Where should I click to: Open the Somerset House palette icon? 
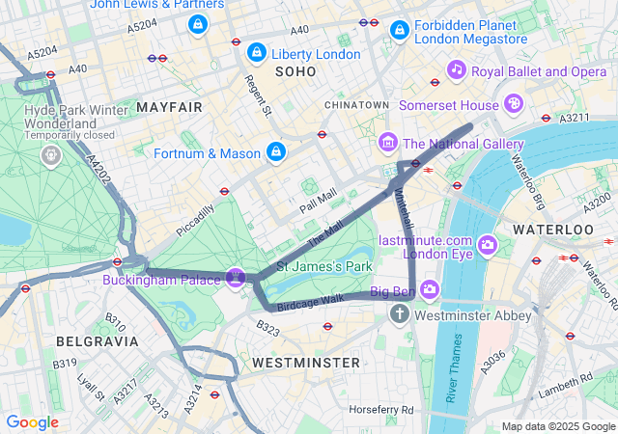point(514,103)
